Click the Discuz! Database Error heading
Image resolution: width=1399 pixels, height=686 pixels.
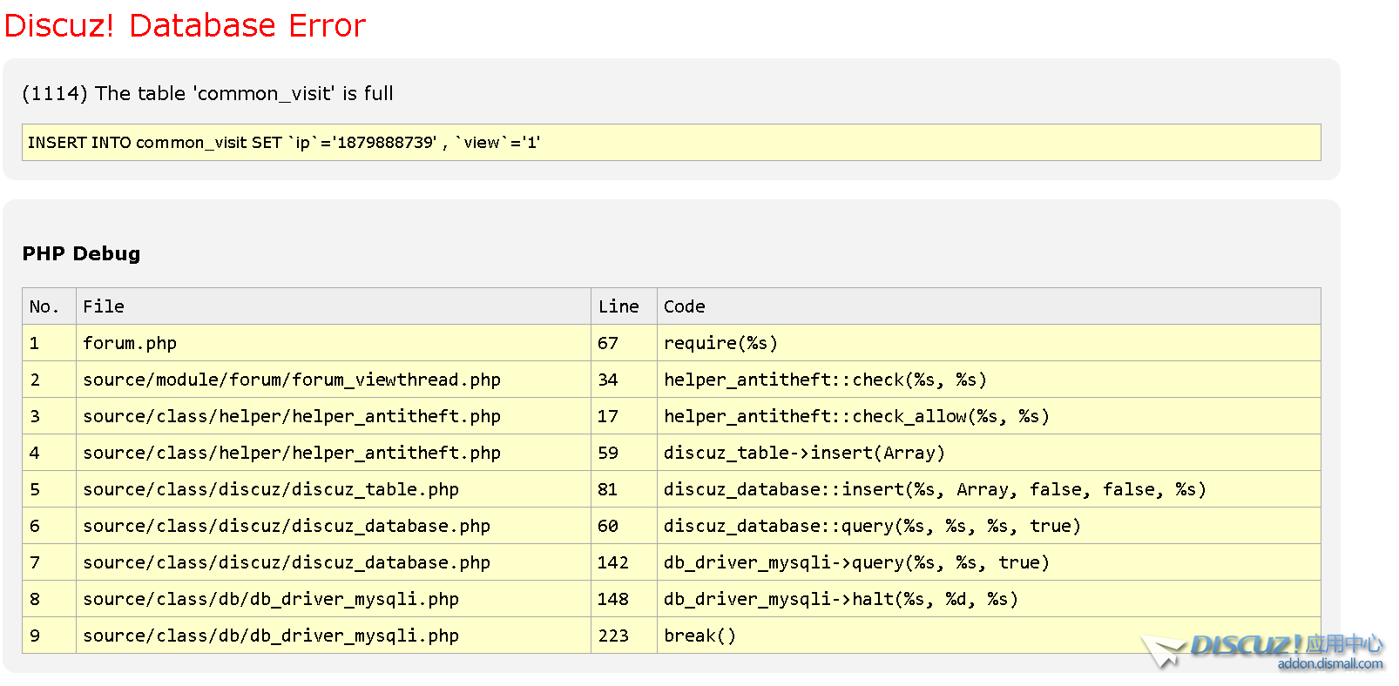(x=185, y=25)
